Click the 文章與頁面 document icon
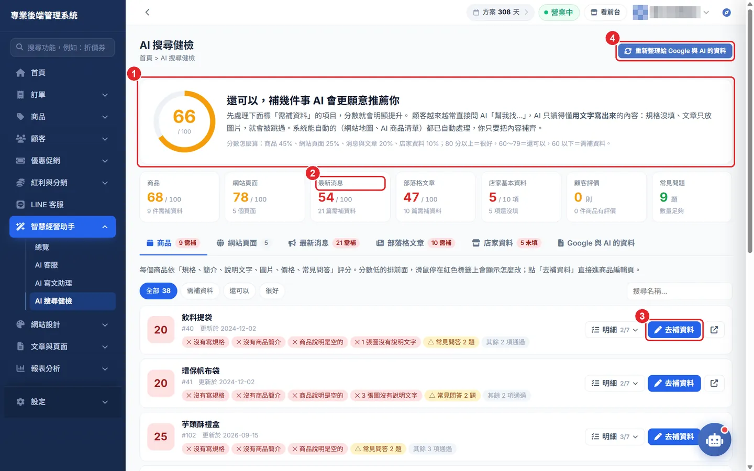754x471 pixels. click(20, 346)
